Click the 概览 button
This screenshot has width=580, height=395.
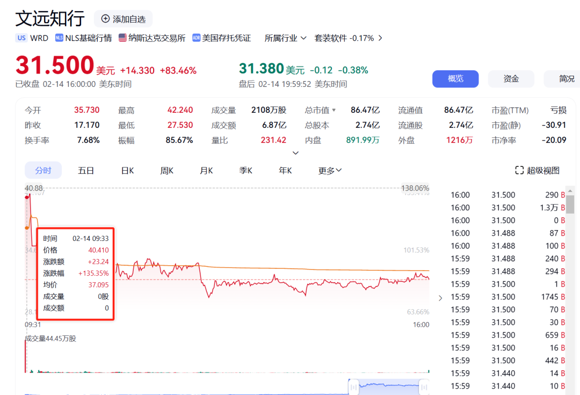455,78
